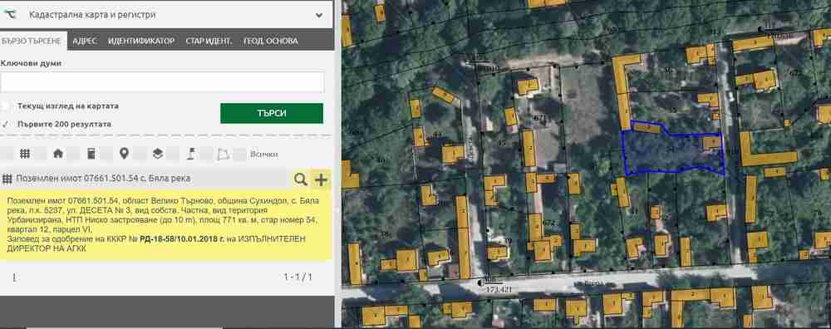Select the building (house) filter icon
The image size is (831, 329).
tap(58, 154)
